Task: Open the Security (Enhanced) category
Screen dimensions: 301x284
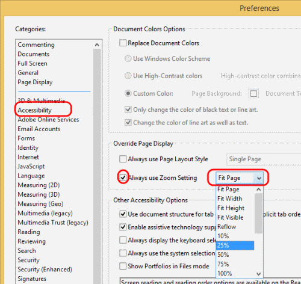Action: point(45,270)
